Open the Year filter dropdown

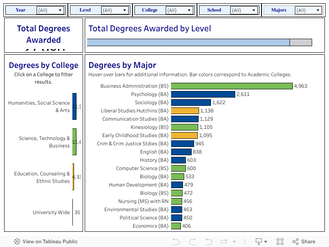[x=51, y=10]
